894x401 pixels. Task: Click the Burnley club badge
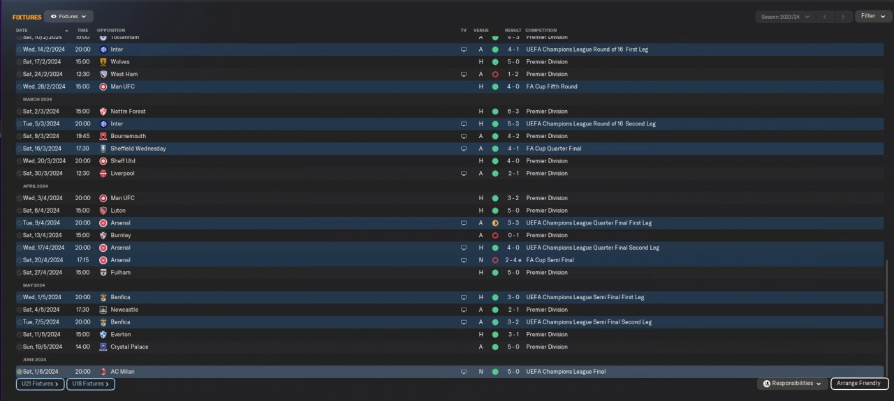103,236
